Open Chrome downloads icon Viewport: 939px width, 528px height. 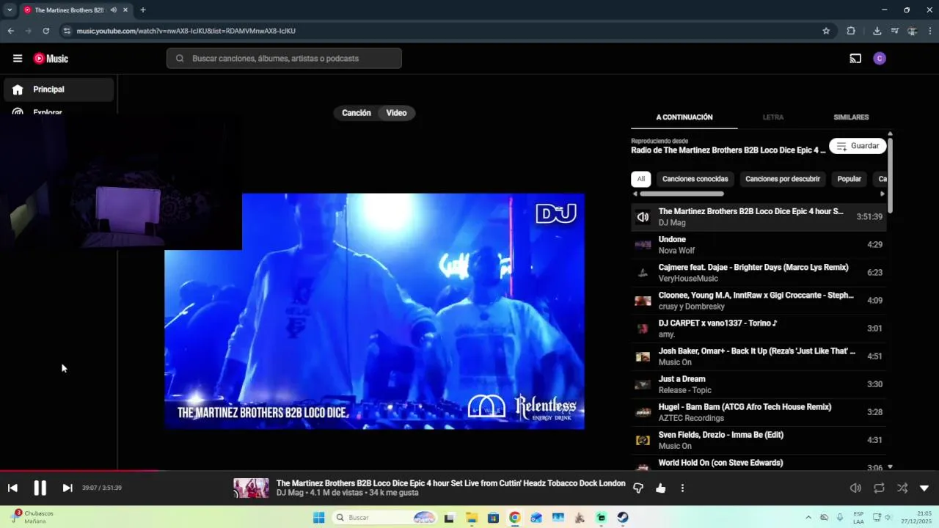[x=877, y=31]
